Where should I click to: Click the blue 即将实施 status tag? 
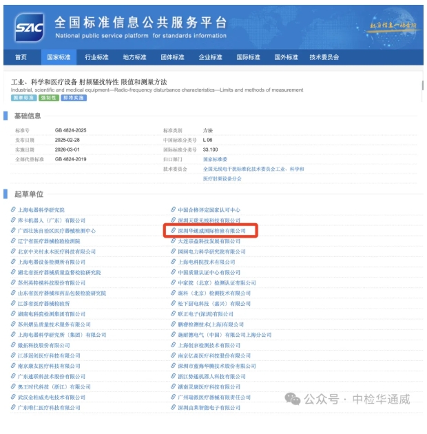74,98
